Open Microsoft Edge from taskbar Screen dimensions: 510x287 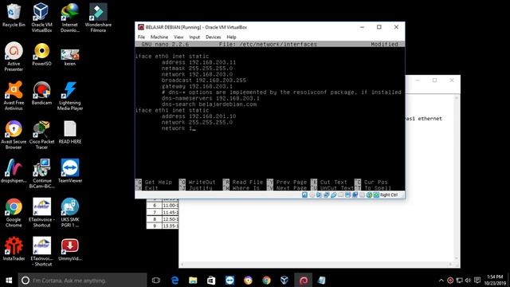(175, 280)
